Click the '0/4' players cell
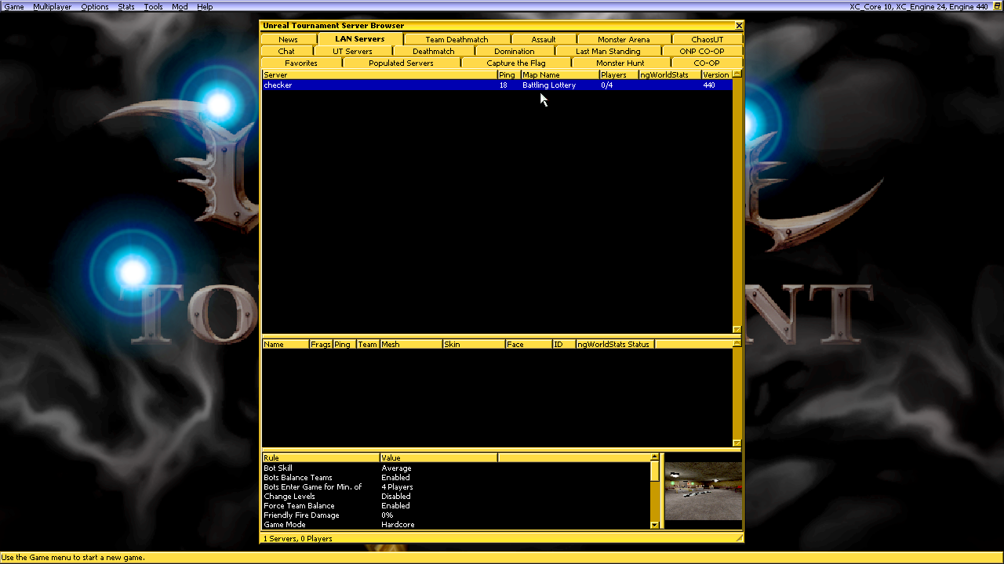The image size is (1004, 564). coord(607,85)
